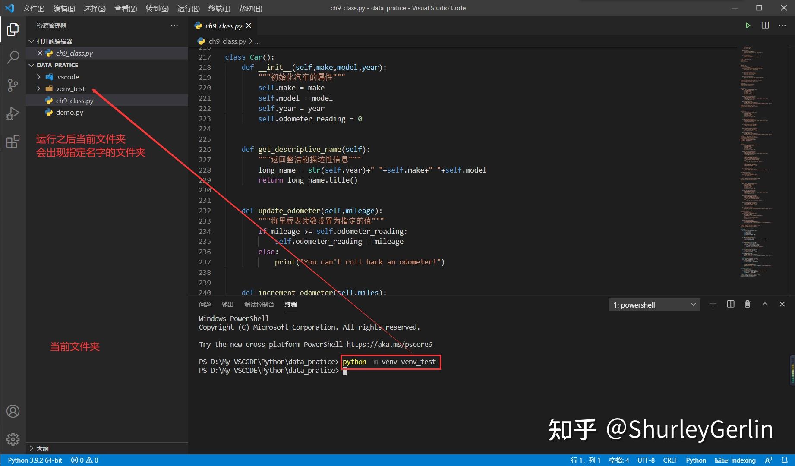Split the editor to the right
This screenshot has width=795, height=466.
pos(765,25)
